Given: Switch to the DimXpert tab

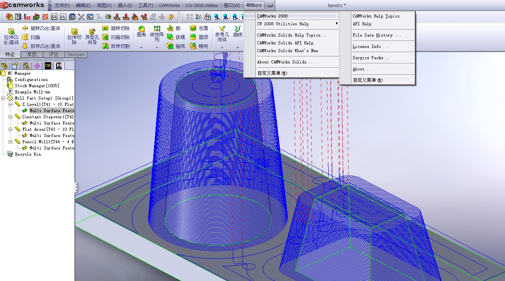Looking at the screenshot, I should point(76,54).
